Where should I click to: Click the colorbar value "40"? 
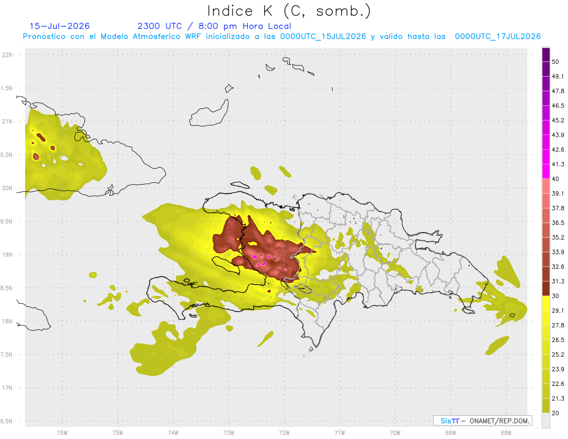556,179
